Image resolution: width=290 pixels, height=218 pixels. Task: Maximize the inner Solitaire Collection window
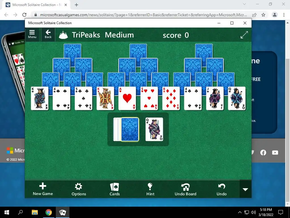232,23
